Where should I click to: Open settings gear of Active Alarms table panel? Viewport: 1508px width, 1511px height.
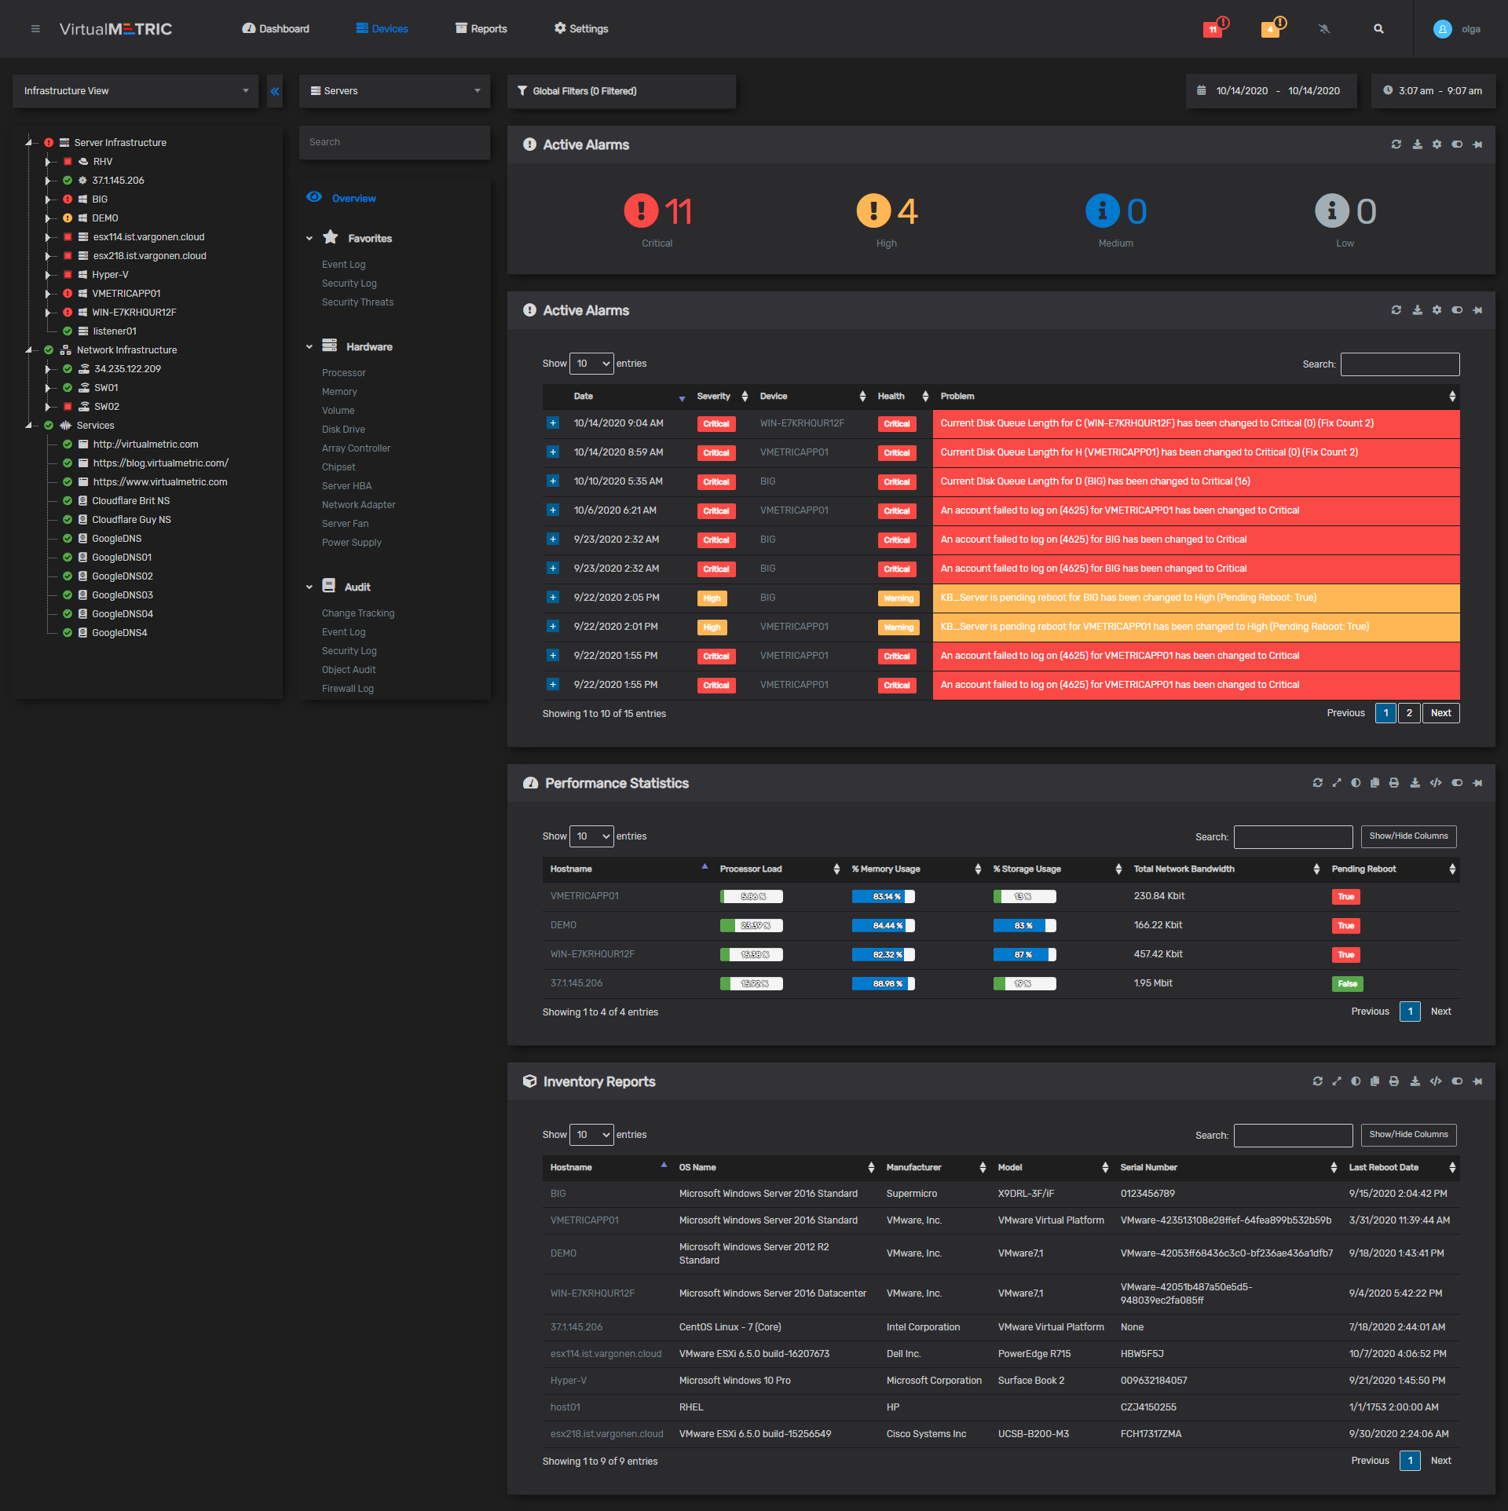[1437, 310]
